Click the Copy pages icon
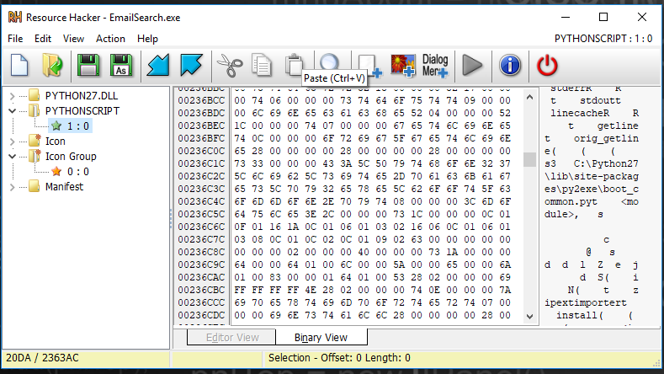Screen dimensions: 664x374 click(261, 66)
